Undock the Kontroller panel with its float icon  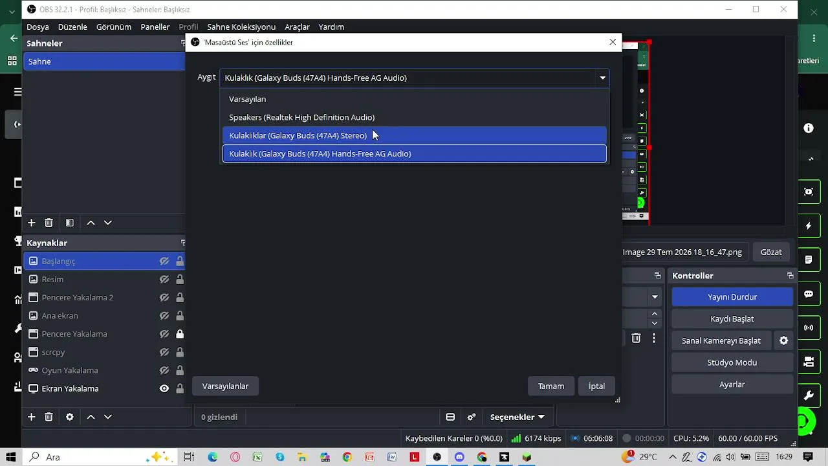click(790, 276)
